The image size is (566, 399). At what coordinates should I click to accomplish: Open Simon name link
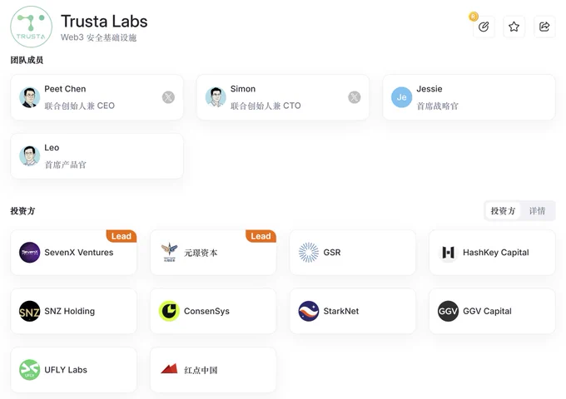[243, 89]
